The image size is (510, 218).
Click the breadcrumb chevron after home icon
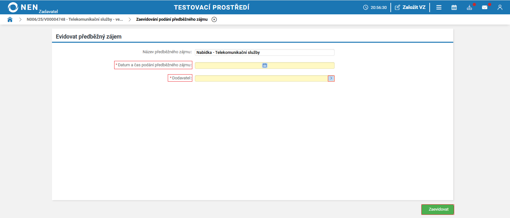(x=20, y=19)
